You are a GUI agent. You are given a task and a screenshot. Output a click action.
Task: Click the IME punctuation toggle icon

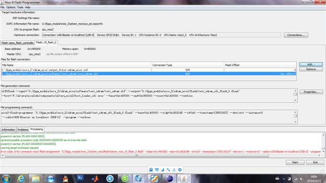click(x=168, y=170)
